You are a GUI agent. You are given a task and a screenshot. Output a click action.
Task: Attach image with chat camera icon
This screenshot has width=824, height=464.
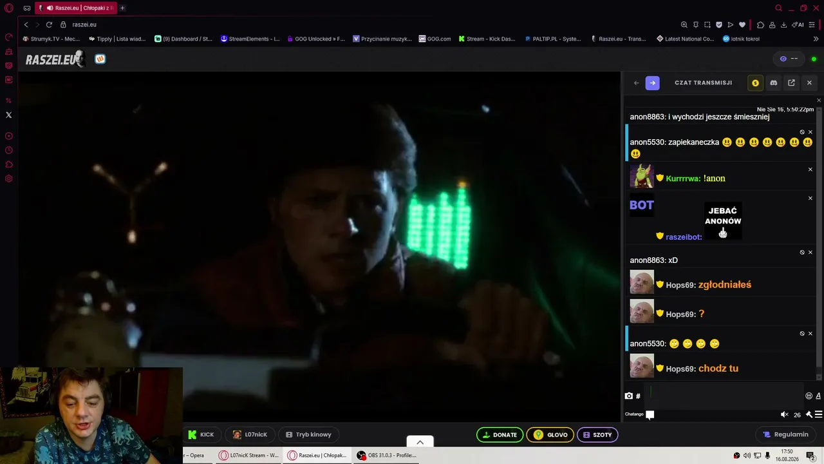(629, 396)
